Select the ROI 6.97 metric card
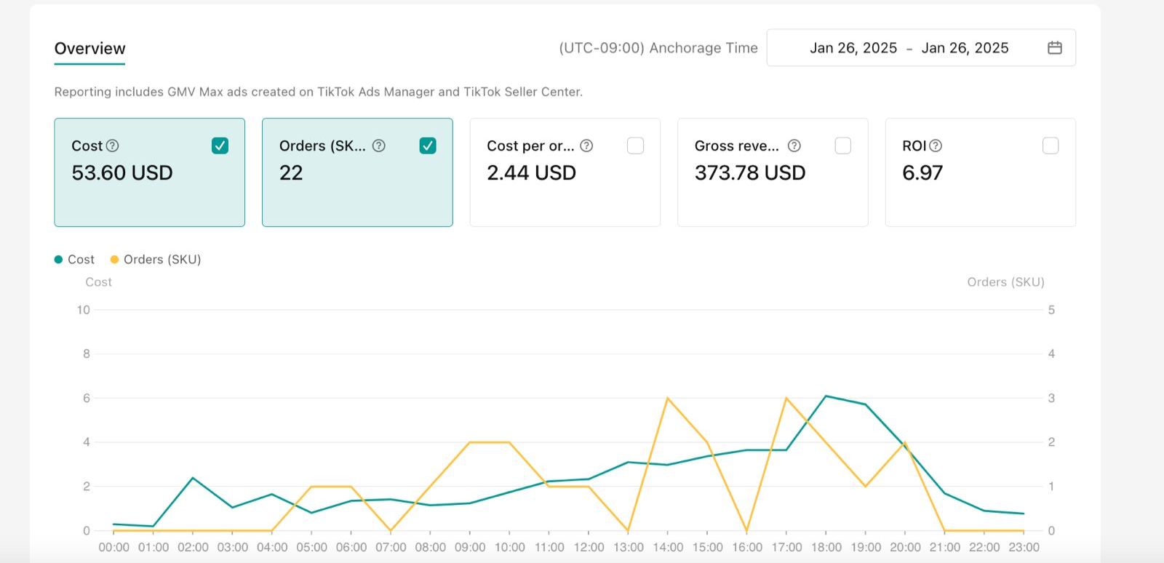 click(x=980, y=172)
